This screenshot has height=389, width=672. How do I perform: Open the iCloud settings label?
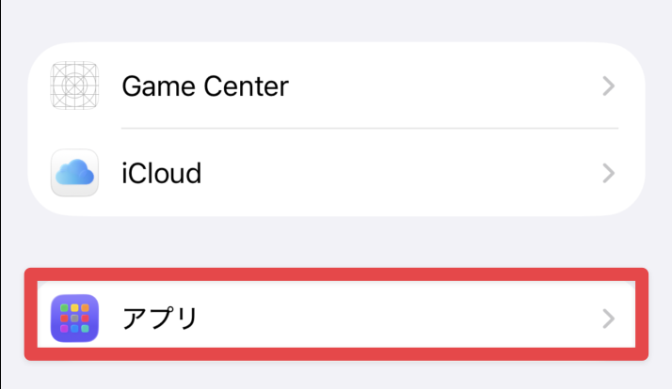(x=161, y=173)
